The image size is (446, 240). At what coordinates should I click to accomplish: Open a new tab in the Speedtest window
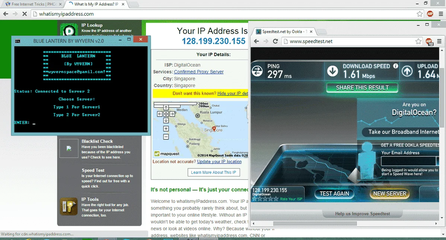[322, 32]
